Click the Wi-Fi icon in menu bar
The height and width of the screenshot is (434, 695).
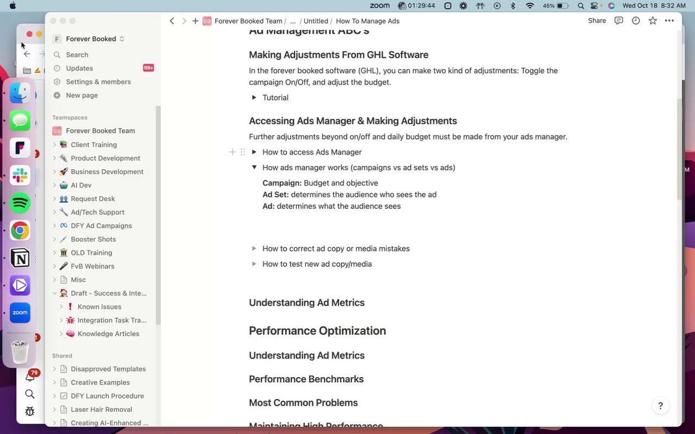(x=530, y=6)
